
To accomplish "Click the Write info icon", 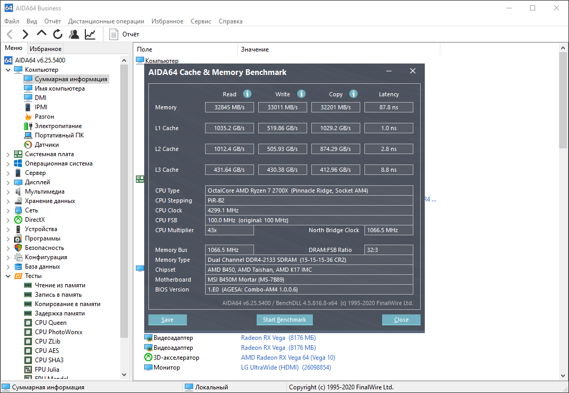I will pyautogui.click(x=301, y=94).
